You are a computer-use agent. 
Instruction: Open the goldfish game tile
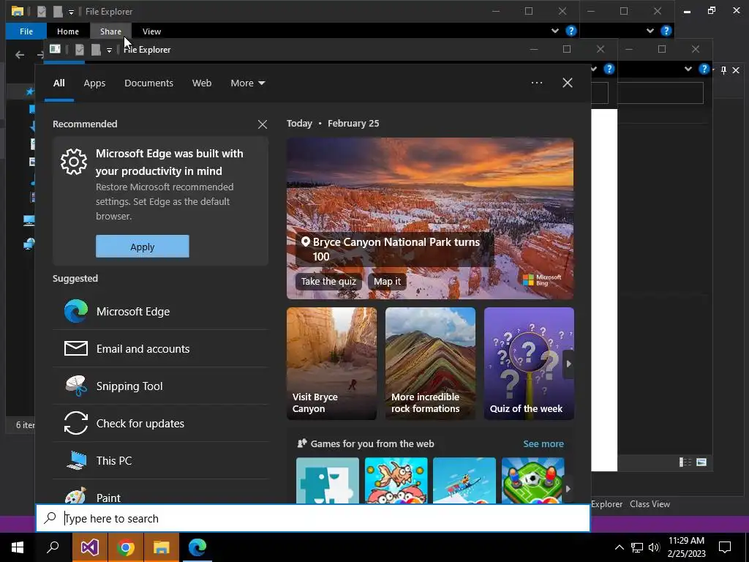point(396,480)
